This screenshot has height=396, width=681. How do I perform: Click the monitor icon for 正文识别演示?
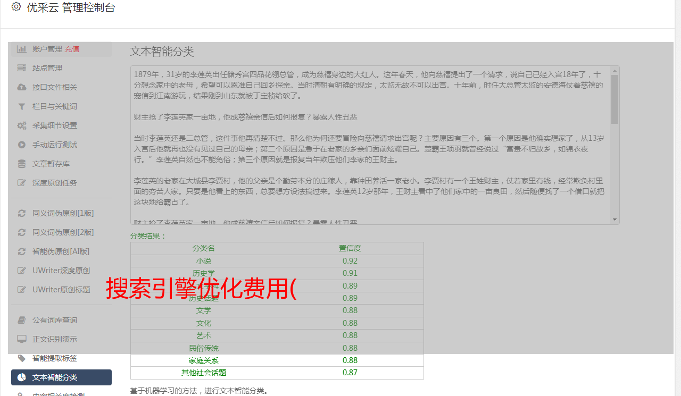coord(21,339)
